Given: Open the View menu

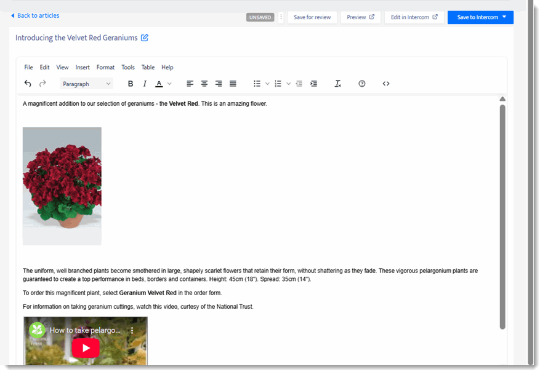Looking at the screenshot, I should coord(62,68).
